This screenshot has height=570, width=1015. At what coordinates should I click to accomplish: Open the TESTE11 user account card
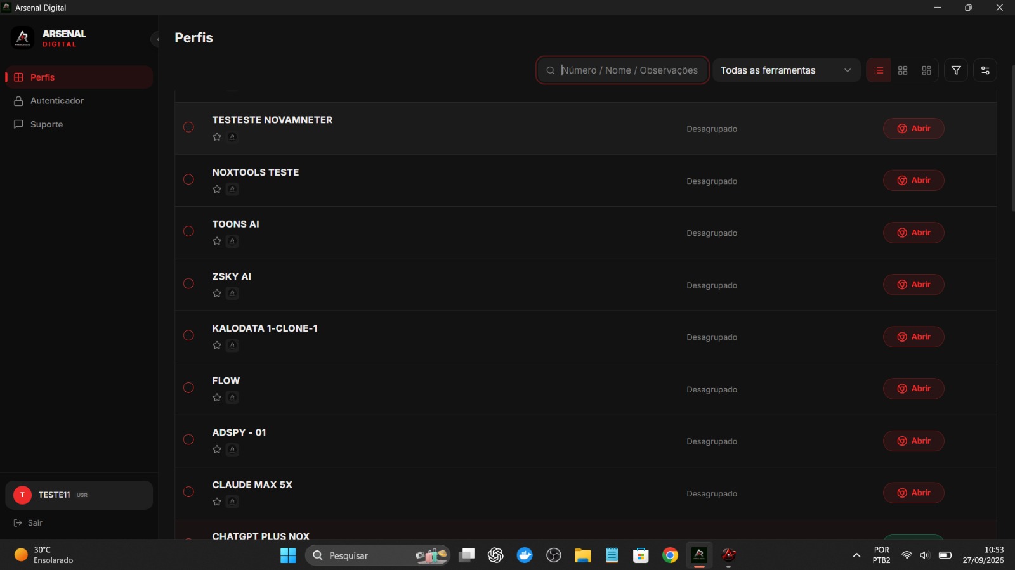click(x=79, y=495)
